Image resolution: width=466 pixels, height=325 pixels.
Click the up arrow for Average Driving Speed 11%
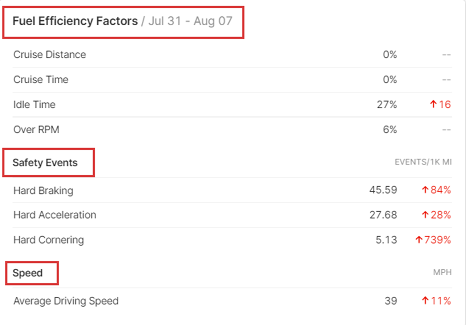coord(425,301)
